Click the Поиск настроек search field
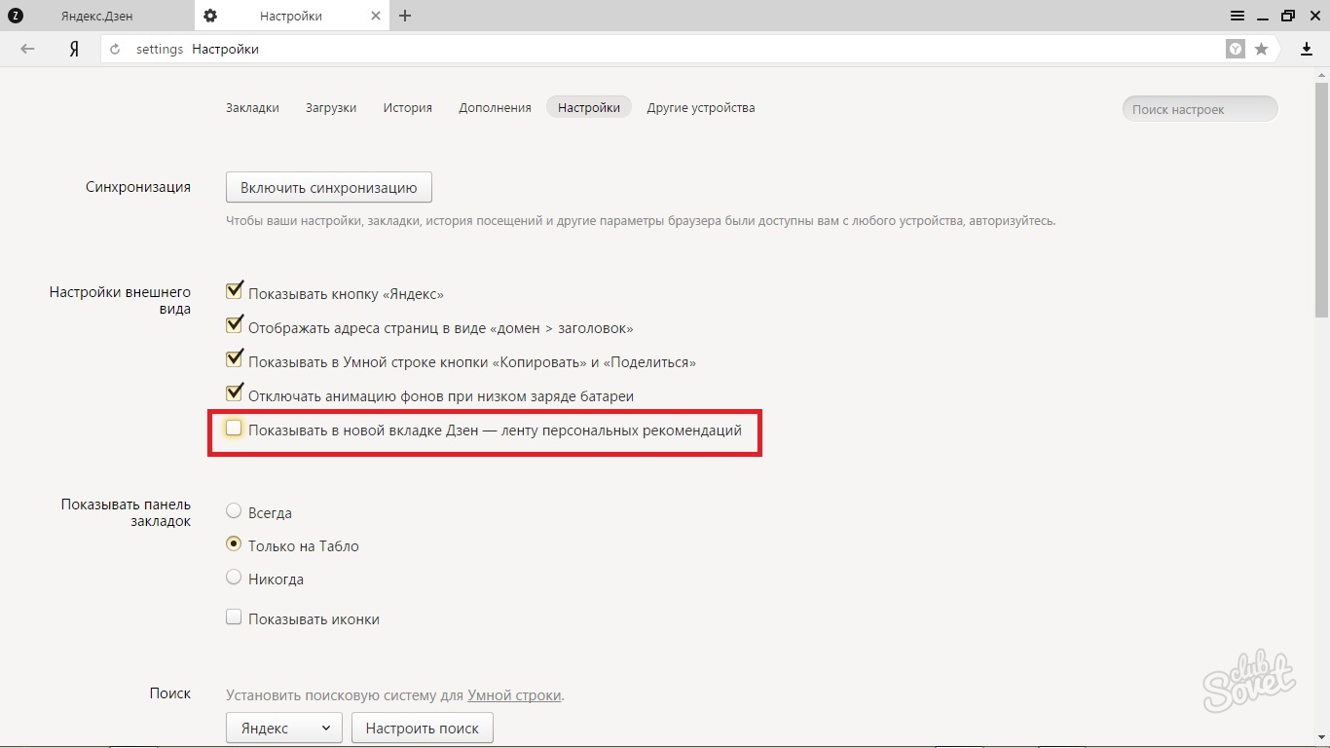The height and width of the screenshot is (748, 1330). 1200,109
